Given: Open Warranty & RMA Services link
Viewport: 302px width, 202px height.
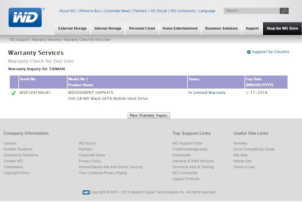Looking at the screenshot, I should click(x=193, y=161).
